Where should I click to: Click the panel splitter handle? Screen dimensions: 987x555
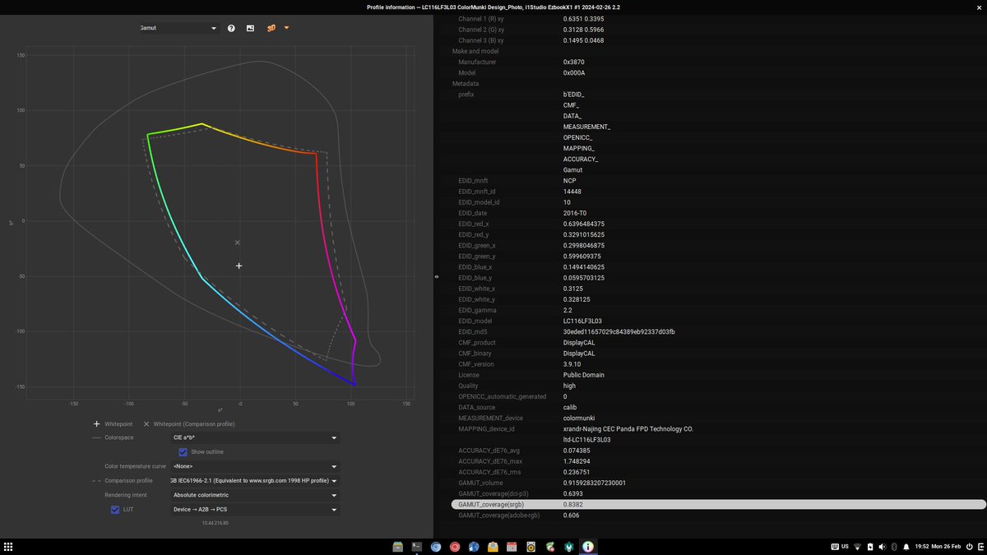(x=437, y=277)
